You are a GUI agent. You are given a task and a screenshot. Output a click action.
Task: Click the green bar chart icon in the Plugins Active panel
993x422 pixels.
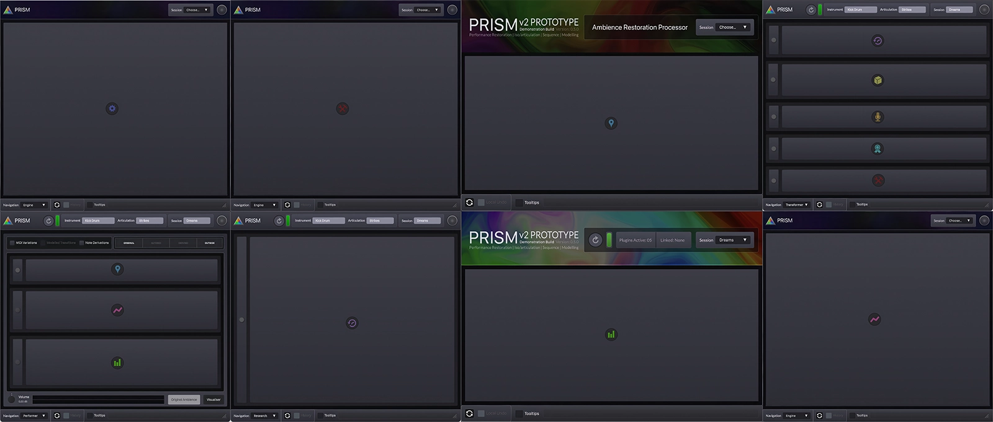tap(611, 335)
